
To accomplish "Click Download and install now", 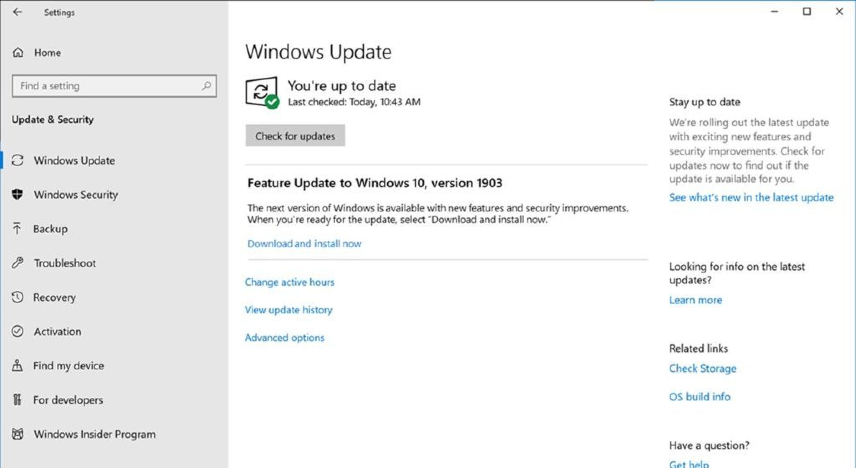I will pyautogui.click(x=304, y=244).
